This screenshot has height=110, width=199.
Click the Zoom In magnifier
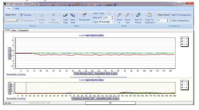[x=119, y=15]
